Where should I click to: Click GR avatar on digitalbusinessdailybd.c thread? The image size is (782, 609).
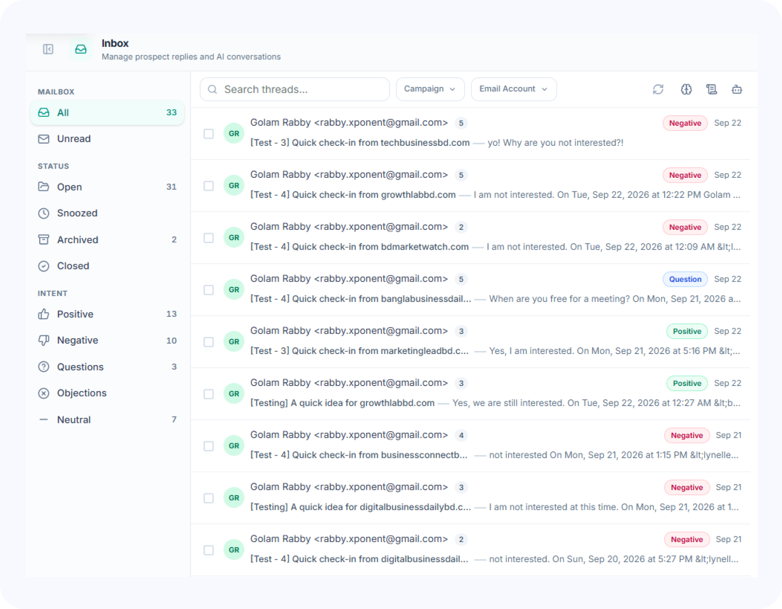pyautogui.click(x=234, y=498)
